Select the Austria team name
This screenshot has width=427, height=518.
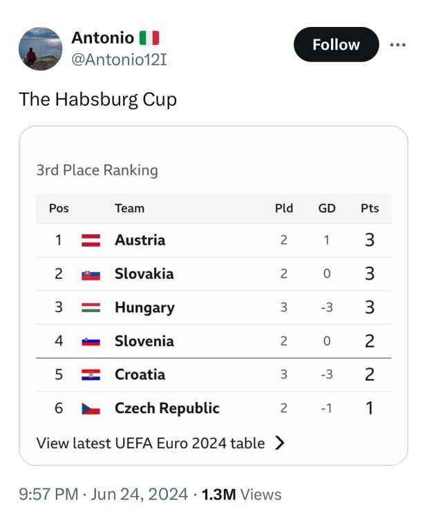coord(140,240)
